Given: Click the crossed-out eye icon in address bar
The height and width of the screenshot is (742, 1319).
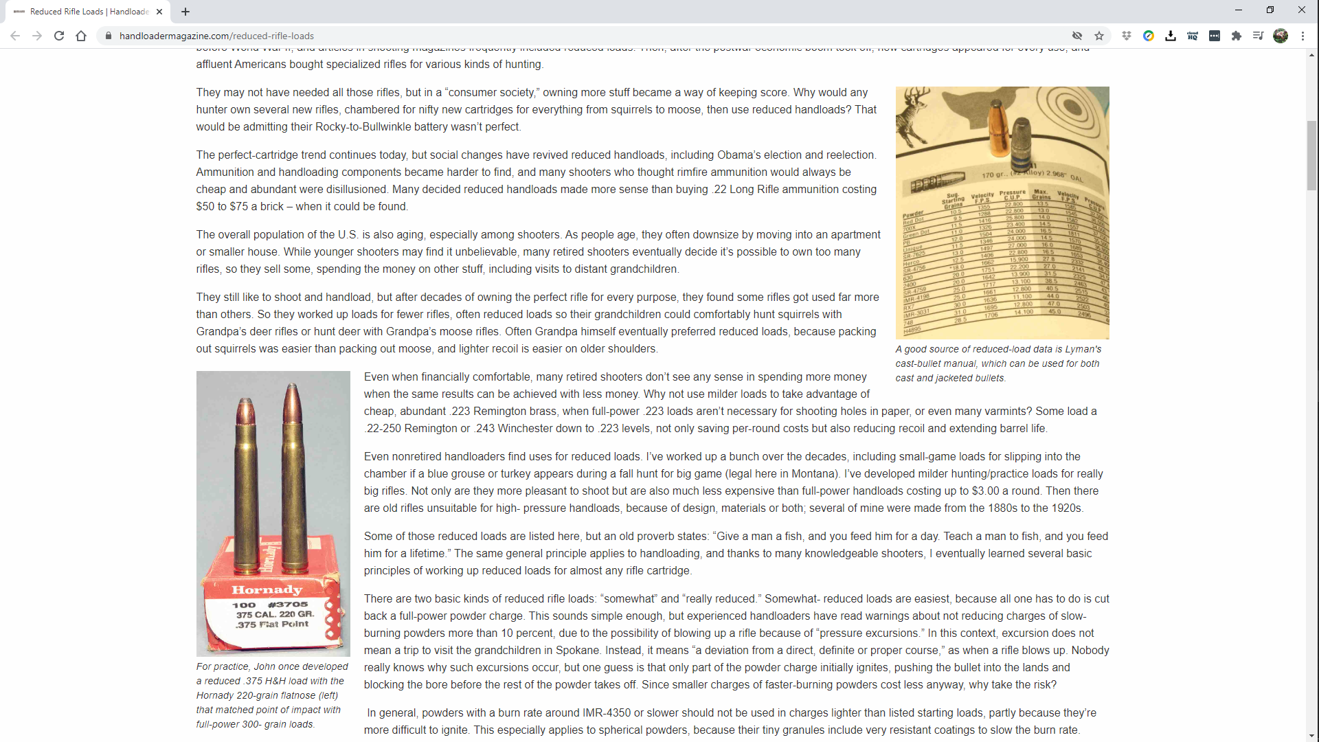Looking at the screenshot, I should [1077, 36].
